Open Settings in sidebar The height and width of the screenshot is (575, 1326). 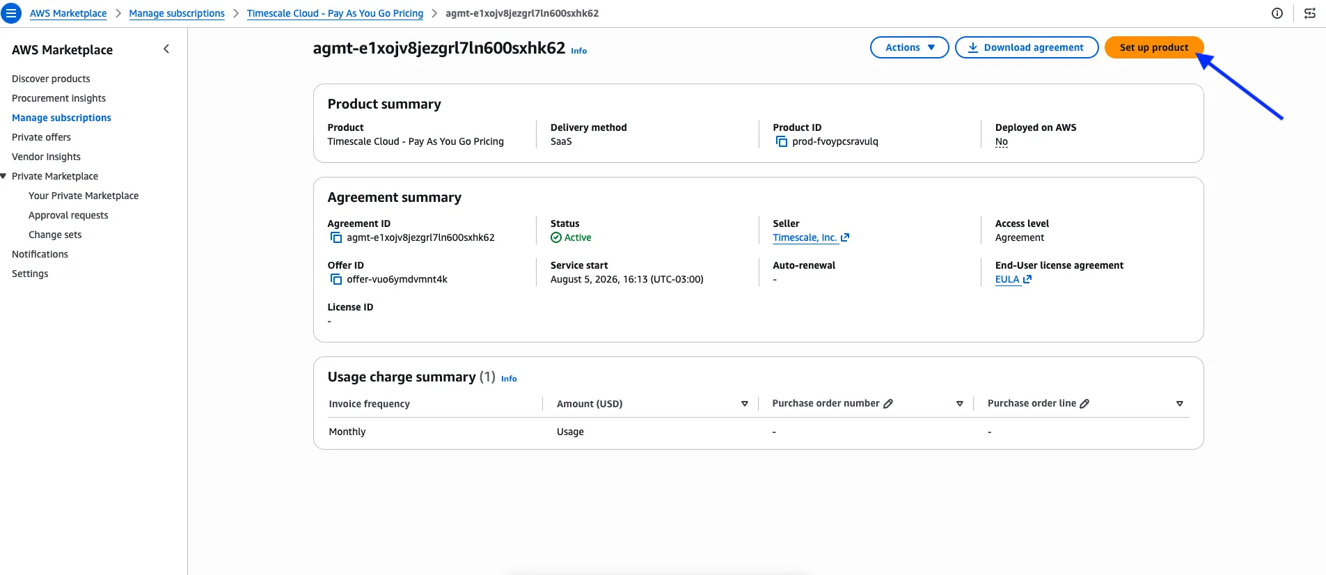click(30, 274)
